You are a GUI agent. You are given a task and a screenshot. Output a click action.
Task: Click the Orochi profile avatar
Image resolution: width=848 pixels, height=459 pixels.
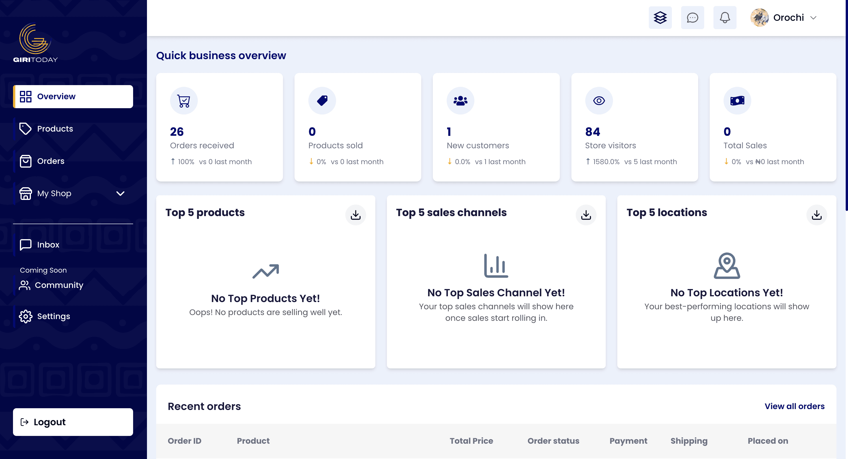click(759, 17)
